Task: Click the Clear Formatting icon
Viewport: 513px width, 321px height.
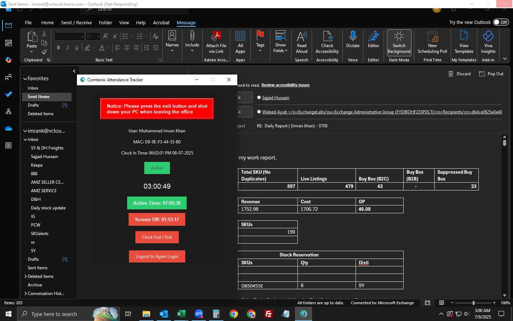Action: (155, 36)
